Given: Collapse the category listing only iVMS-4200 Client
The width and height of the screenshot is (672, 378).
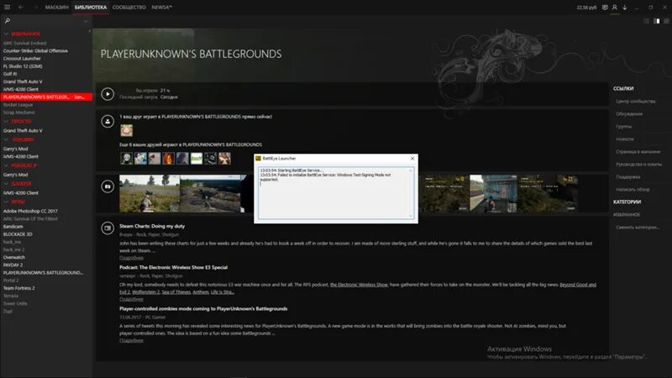Looking at the screenshot, I should (6, 184).
